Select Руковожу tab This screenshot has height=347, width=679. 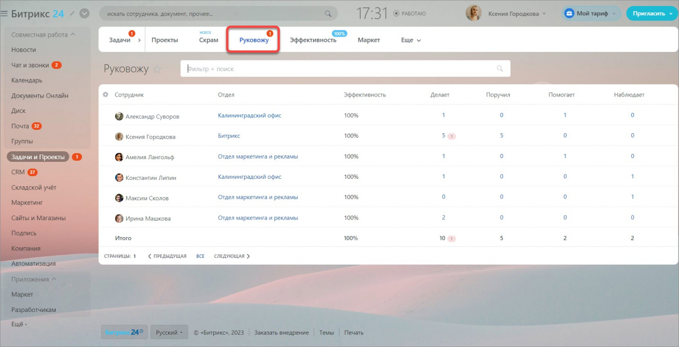click(254, 40)
